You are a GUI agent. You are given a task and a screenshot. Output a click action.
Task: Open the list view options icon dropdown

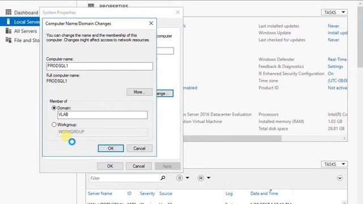(x=183, y=178)
